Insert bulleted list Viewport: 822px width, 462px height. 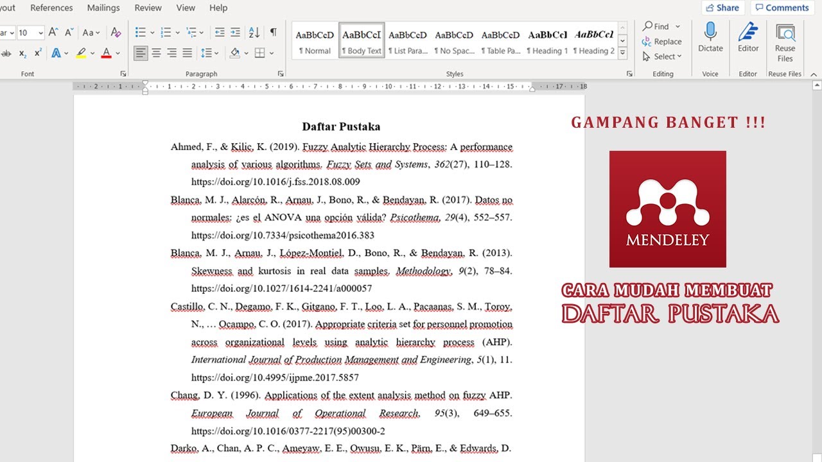(x=141, y=32)
